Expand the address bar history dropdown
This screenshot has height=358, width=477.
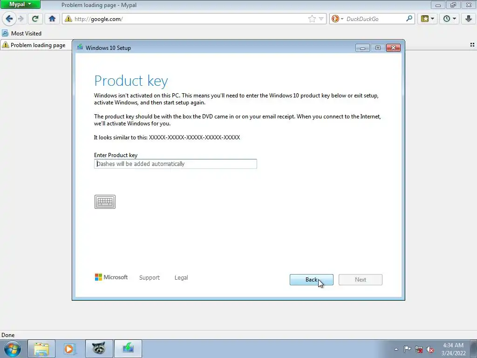321,19
